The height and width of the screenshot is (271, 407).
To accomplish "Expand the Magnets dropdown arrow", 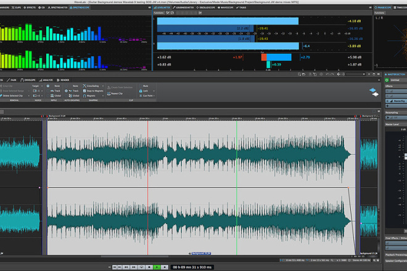I will (x=103, y=95).
